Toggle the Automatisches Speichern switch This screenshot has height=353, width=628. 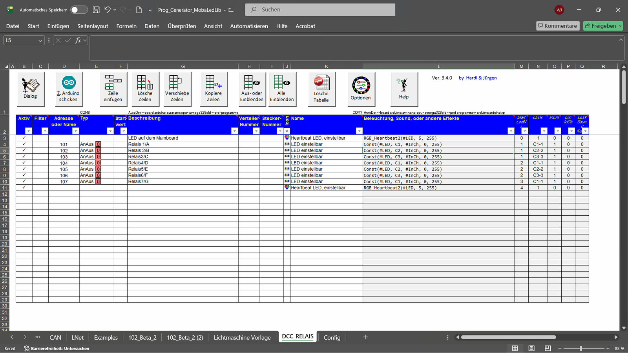coord(79,10)
